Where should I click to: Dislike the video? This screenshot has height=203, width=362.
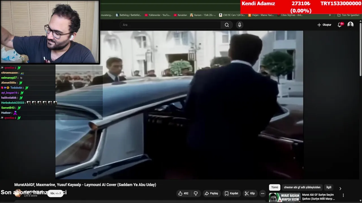196,193
